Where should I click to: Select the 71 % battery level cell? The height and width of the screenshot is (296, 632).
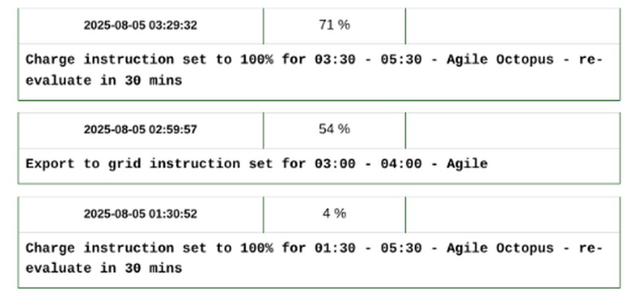pyautogui.click(x=334, y=25)
